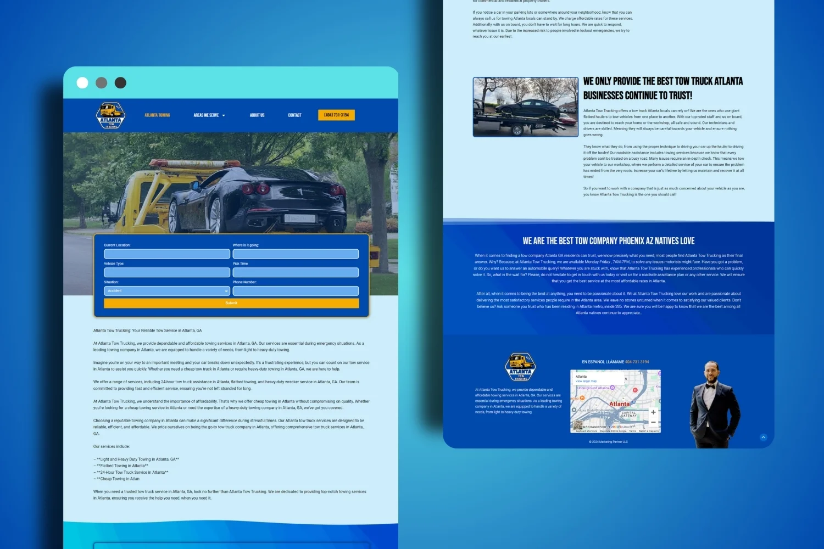The image size is (824, 549).
Task: Click Report a map error link
Action: pos(650,431)
